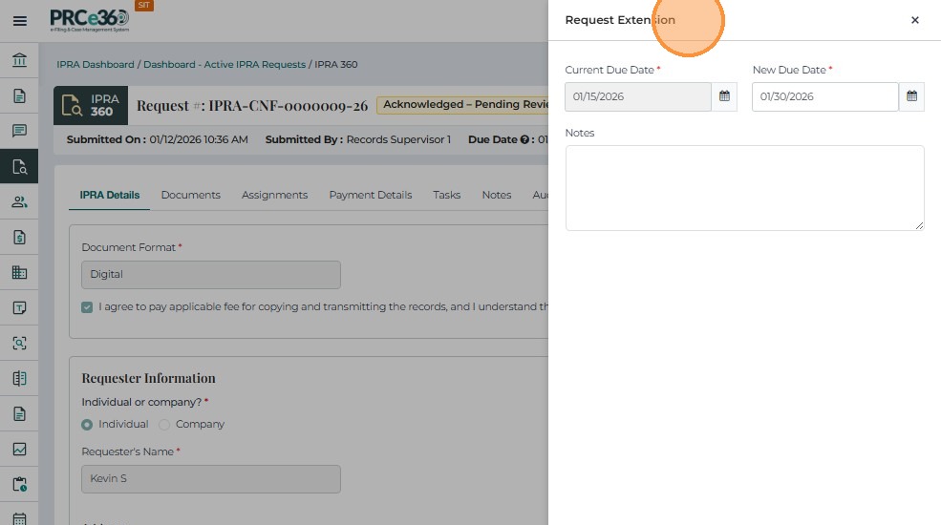The width and height of the screenshot is (941, 525).
Task: Go to Dashboard - Active IPRA Requests breadcrumb
Action: pyautogui.click(x=225, y=64)
